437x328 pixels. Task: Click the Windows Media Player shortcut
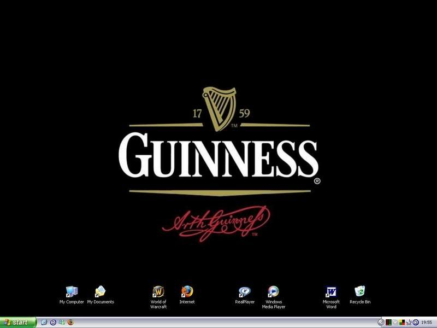pyautogui.click(x=274, y=297)
